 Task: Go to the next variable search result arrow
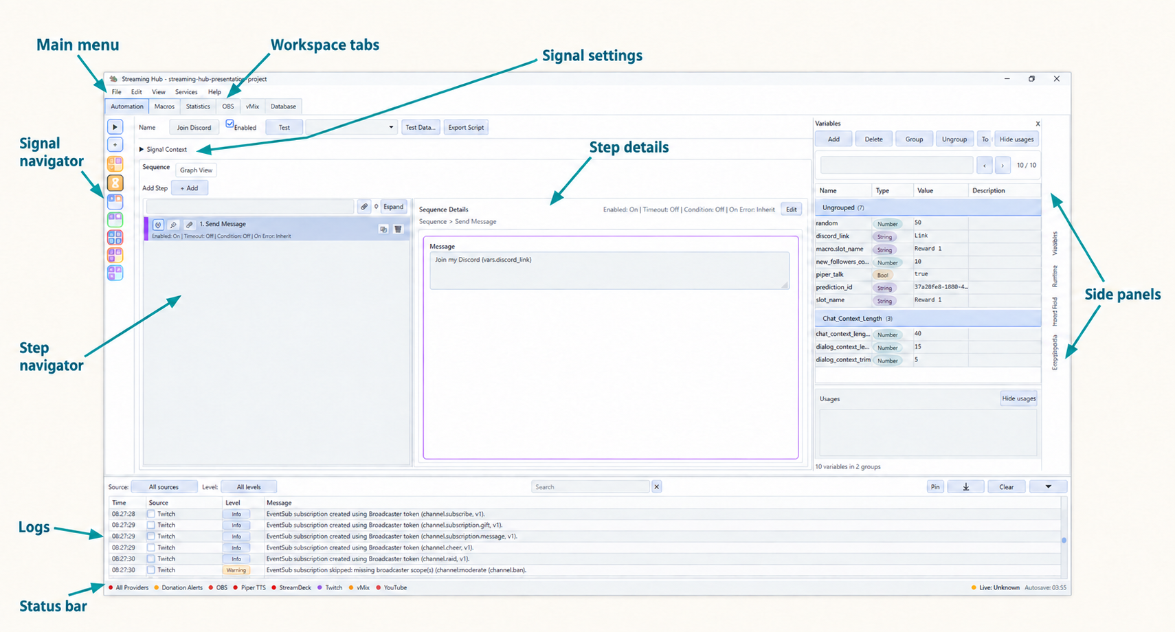pyautogui.click(x=1003, y=166)
